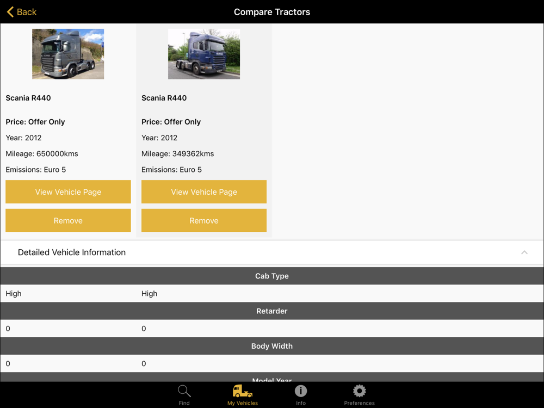Click second vehicle's Price: Offer Only

[x=171, y=122]
